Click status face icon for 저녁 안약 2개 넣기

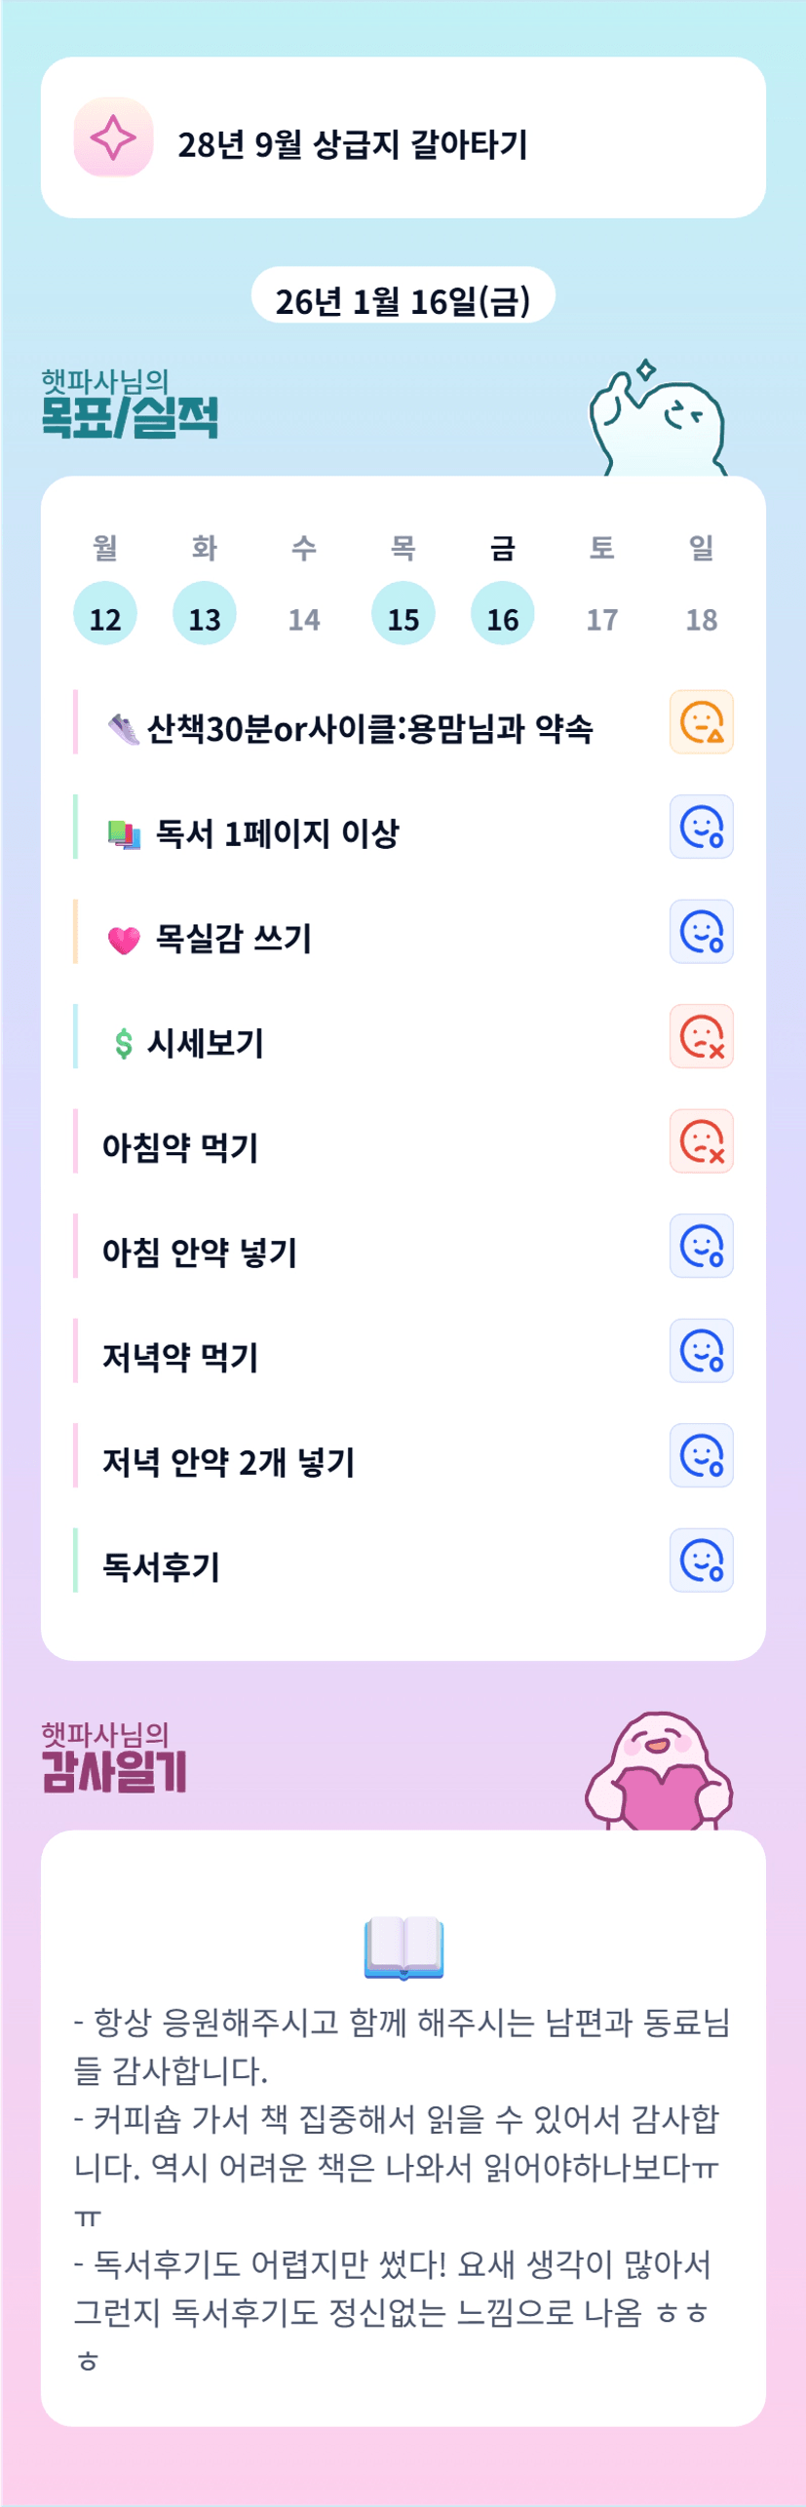[x=702, y=1456]
